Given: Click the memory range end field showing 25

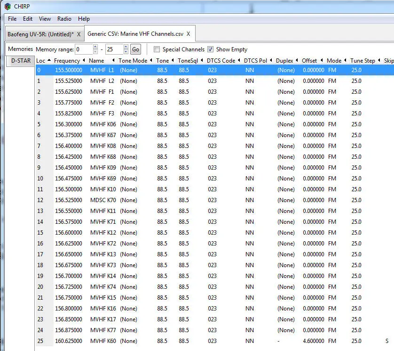Looking at the screenshot, I should click(115, 49).
